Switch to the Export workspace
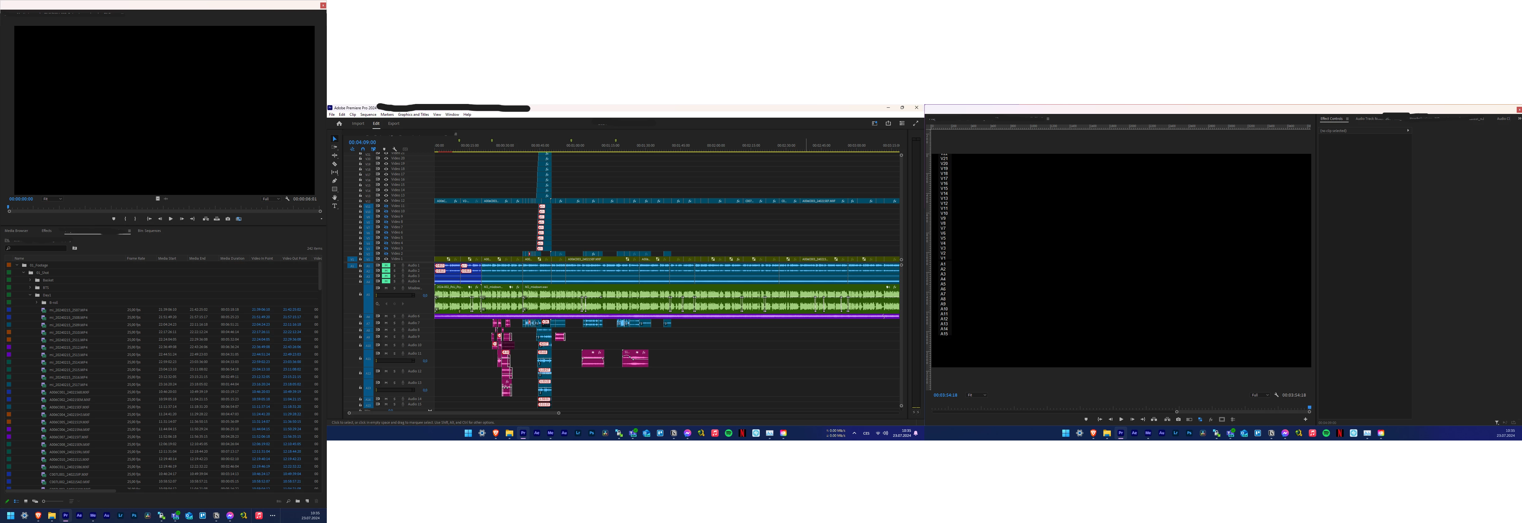Image resolution: width=1522 pixels, height=523 pixels. [393, 124]
